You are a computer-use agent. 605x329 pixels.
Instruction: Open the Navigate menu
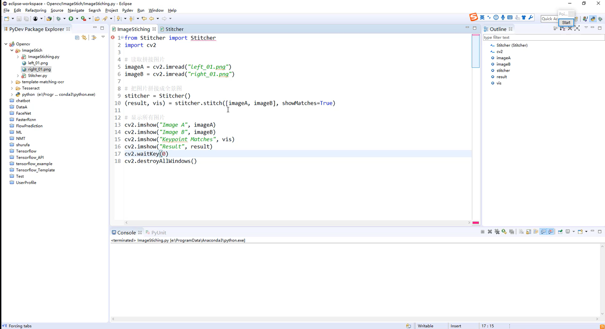(x=76, y=10)
